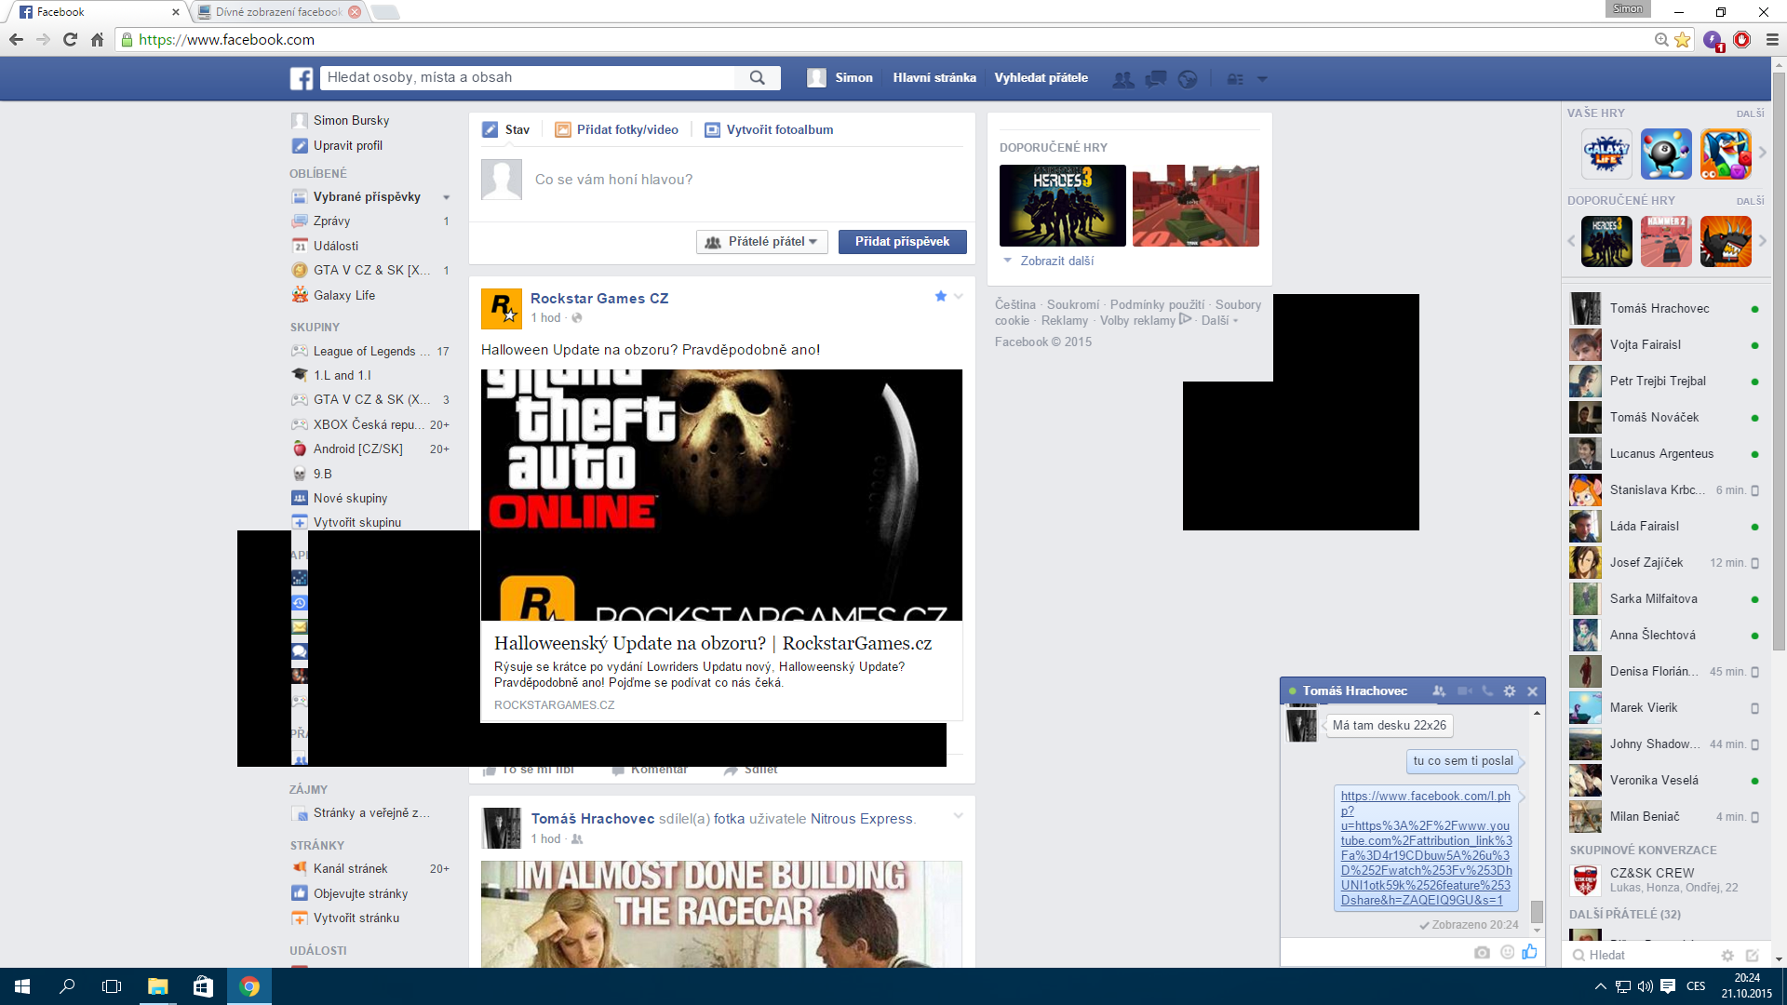
Task: Add friends to chat icon
Action: tap(1439, 690)
